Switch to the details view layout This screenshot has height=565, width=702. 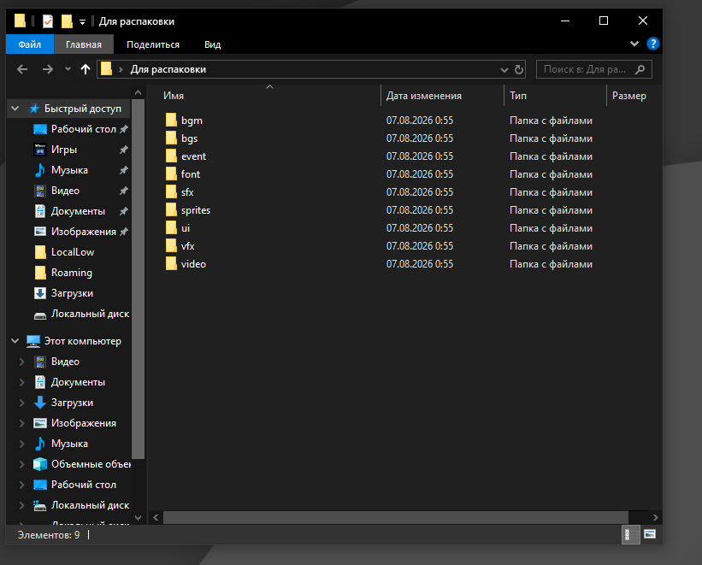point(631,534)
